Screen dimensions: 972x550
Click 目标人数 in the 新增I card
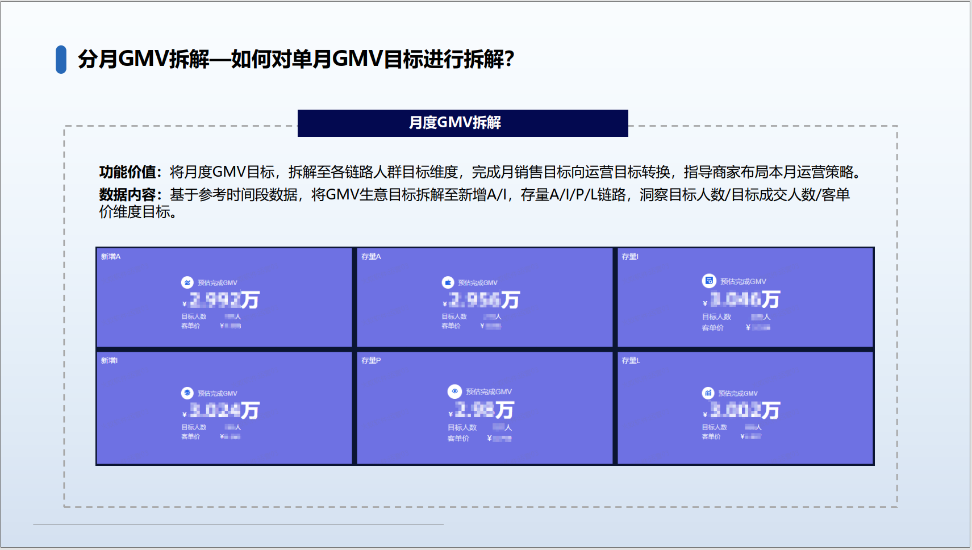click(194, 428)
